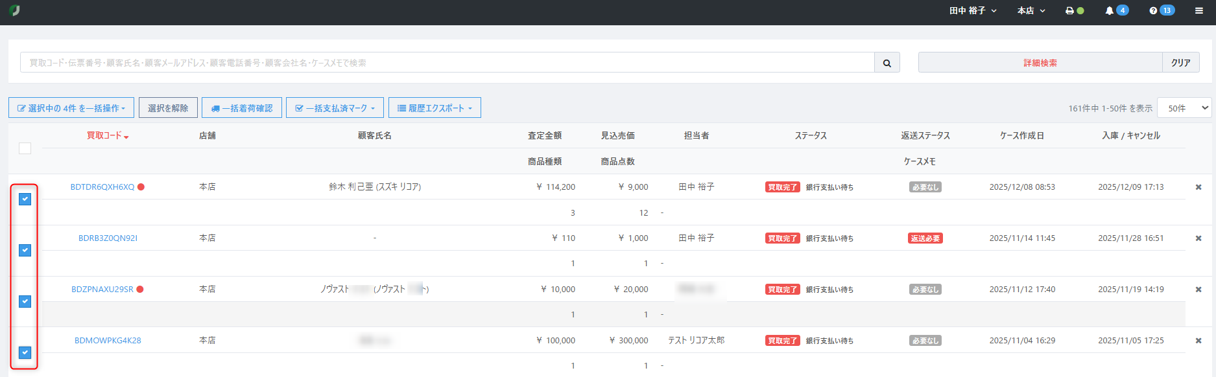The image size is (1216, 377).
Task: Open 選択中の4件を一括操作 dropdown
Action: (x=71, y=108)
